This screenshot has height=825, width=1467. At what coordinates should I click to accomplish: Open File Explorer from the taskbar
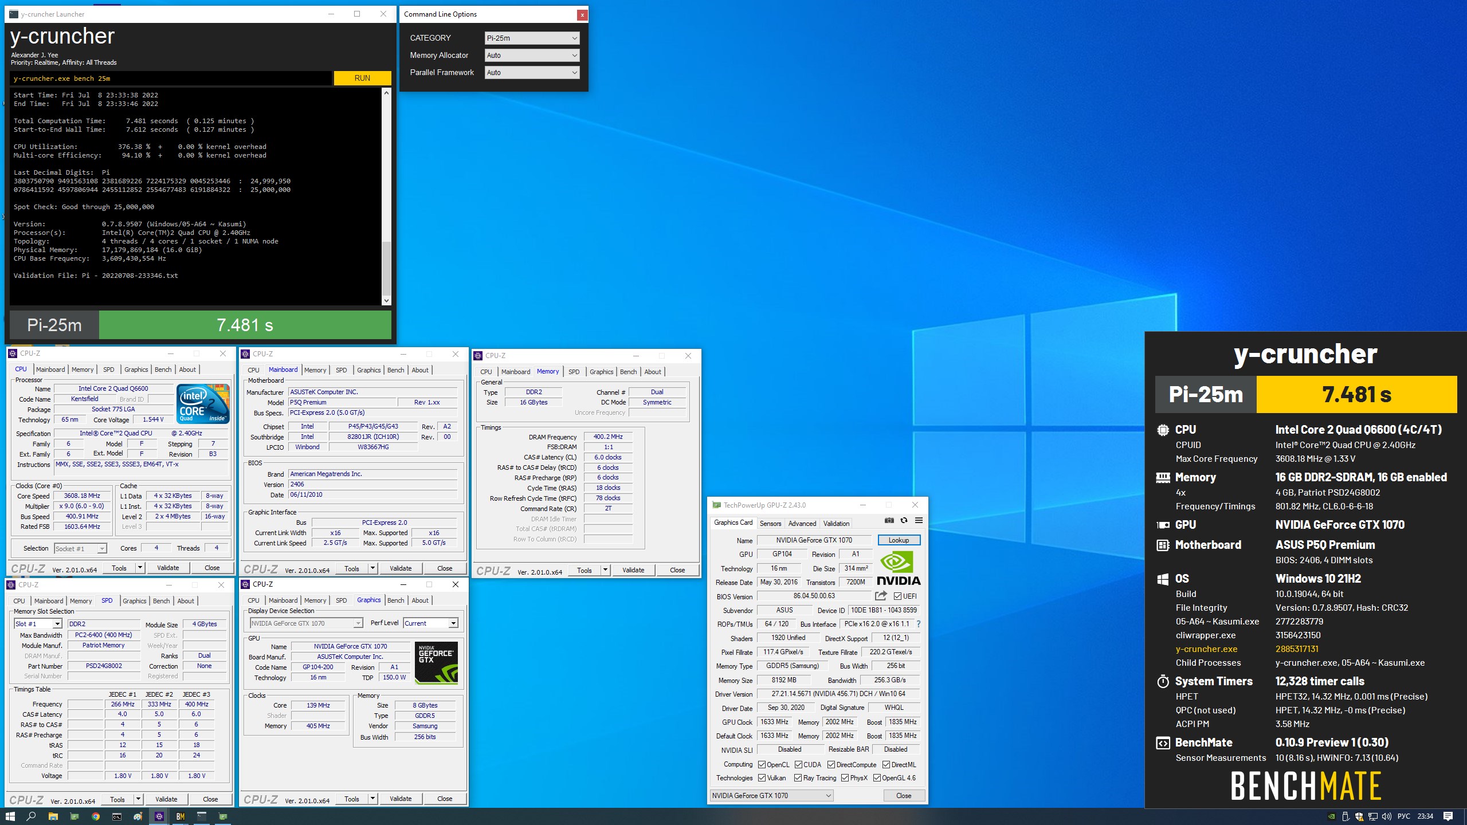click(53, 816)
